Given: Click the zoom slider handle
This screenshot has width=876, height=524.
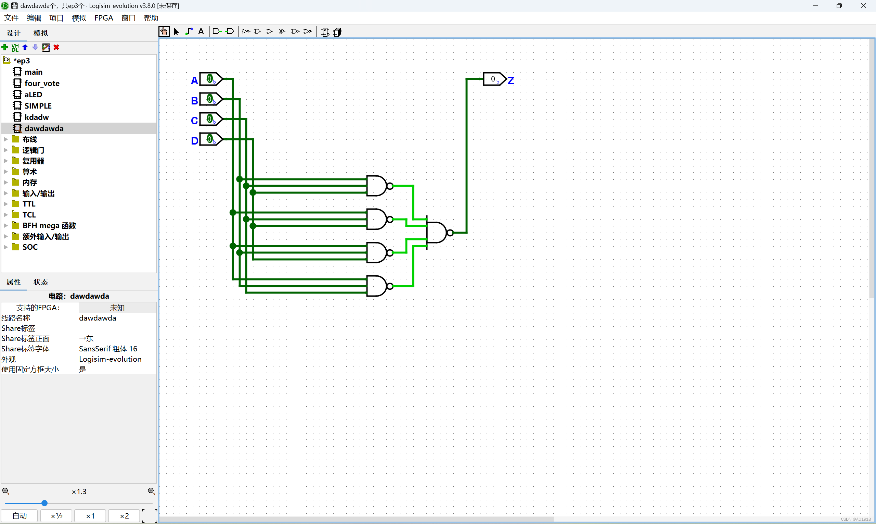Looking at the screenshot, I should point(44,503).
